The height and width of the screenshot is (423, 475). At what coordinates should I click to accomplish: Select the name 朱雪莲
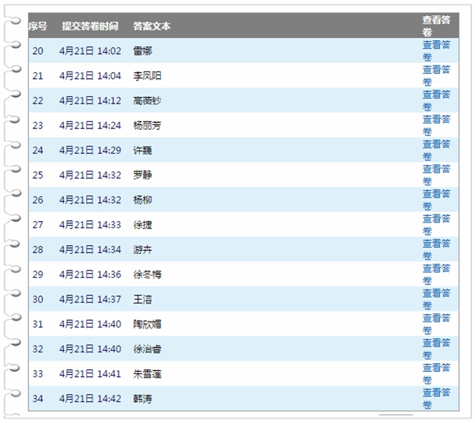pyautogui.click(x=147, y=373)
